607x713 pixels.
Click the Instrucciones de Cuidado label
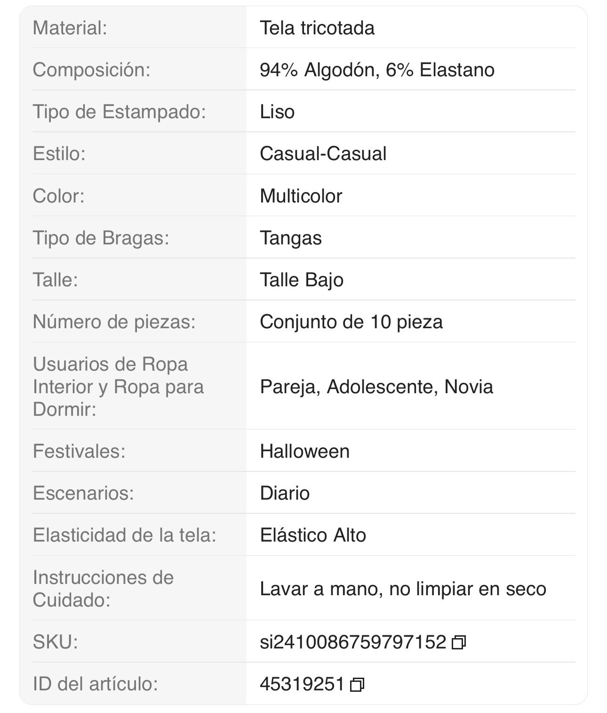103,589
